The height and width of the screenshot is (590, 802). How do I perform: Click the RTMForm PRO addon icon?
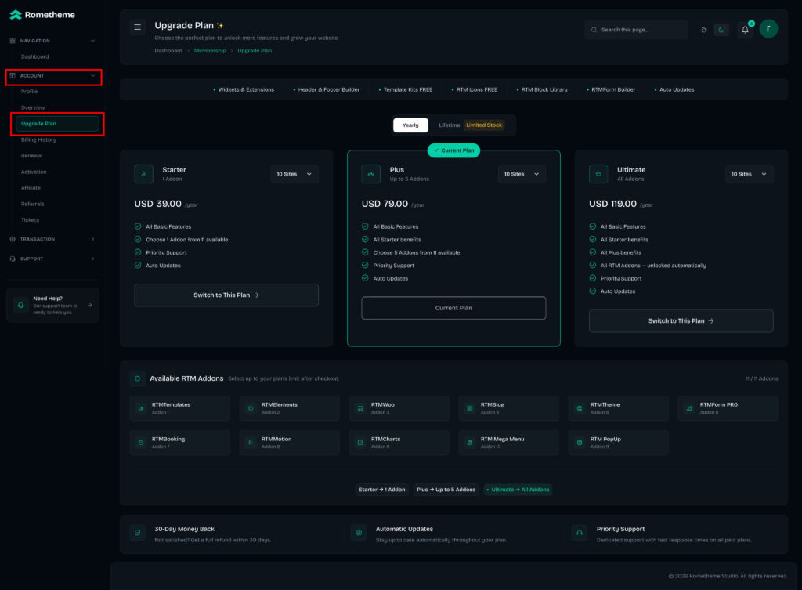tap(689, 408)
